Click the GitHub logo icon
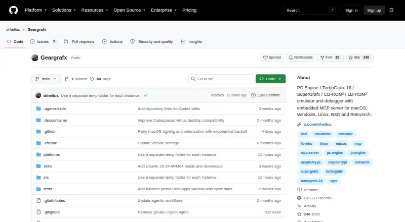Image resolution: width=405 pixels, height=222 pixels. click(x=14, y=10)
